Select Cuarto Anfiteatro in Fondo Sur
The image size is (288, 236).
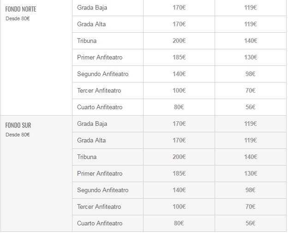[x=100, y=223]
